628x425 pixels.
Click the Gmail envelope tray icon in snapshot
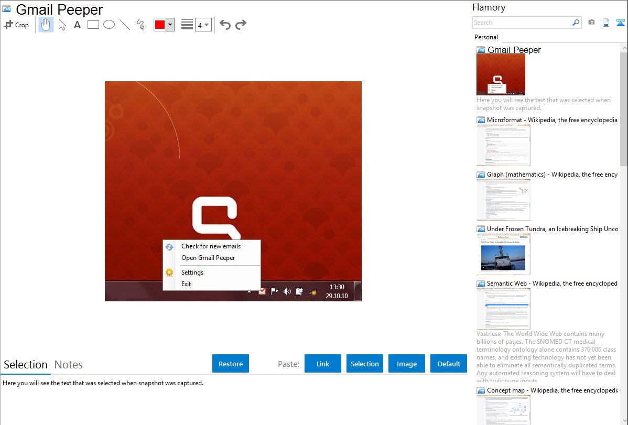click(262, 291)
